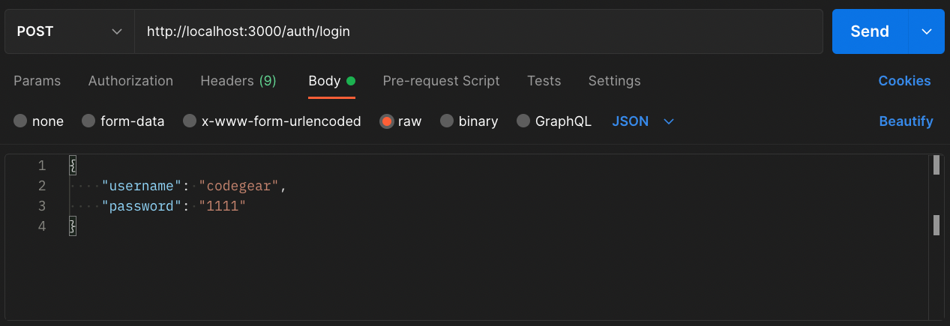This screenshot has width=950, height=326.
Task: Click line number 1 in the gutter
Action: click(42, 166)
